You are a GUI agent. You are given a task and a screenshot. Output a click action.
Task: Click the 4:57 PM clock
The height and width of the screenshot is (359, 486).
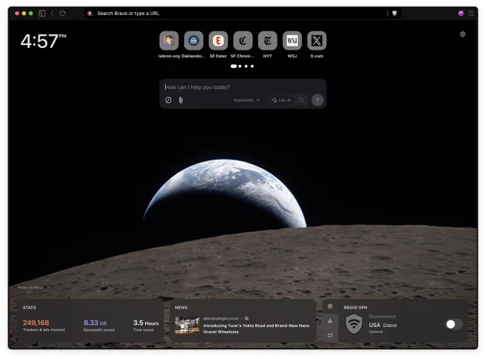44,41
